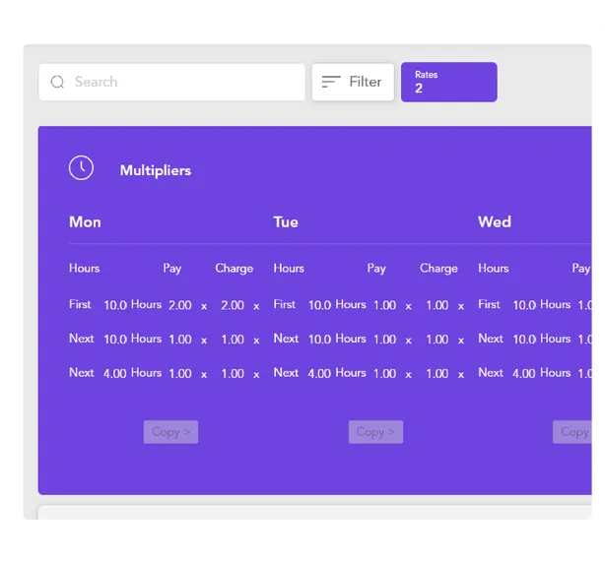Screen dimensions: 605x561
Task: Click Monday's First row pay 2.00
Action: (180, 305)
